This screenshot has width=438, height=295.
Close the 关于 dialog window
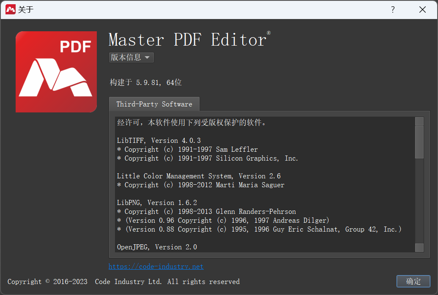point(422,9)
